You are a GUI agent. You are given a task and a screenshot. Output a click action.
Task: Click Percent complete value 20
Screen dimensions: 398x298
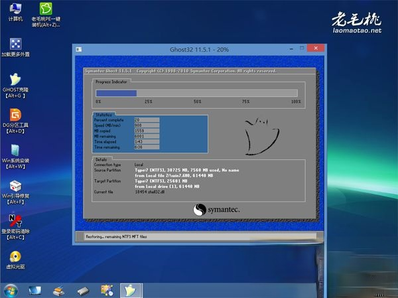pos(147,119)
